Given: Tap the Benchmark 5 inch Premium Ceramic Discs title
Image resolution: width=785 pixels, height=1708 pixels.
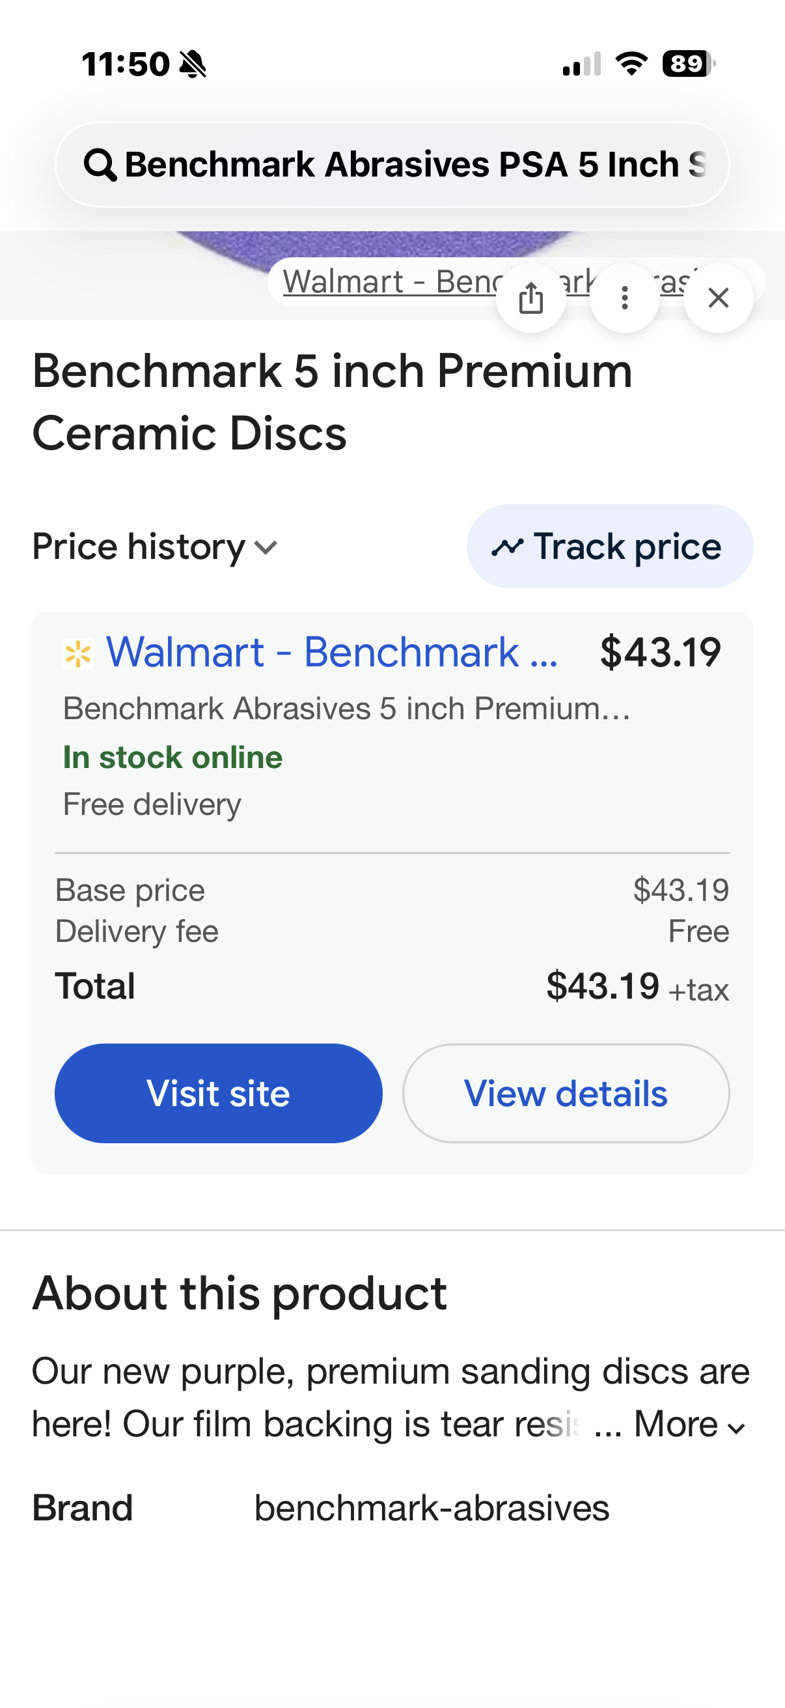Looking at the screenshot, I should (x=332, y=402).
